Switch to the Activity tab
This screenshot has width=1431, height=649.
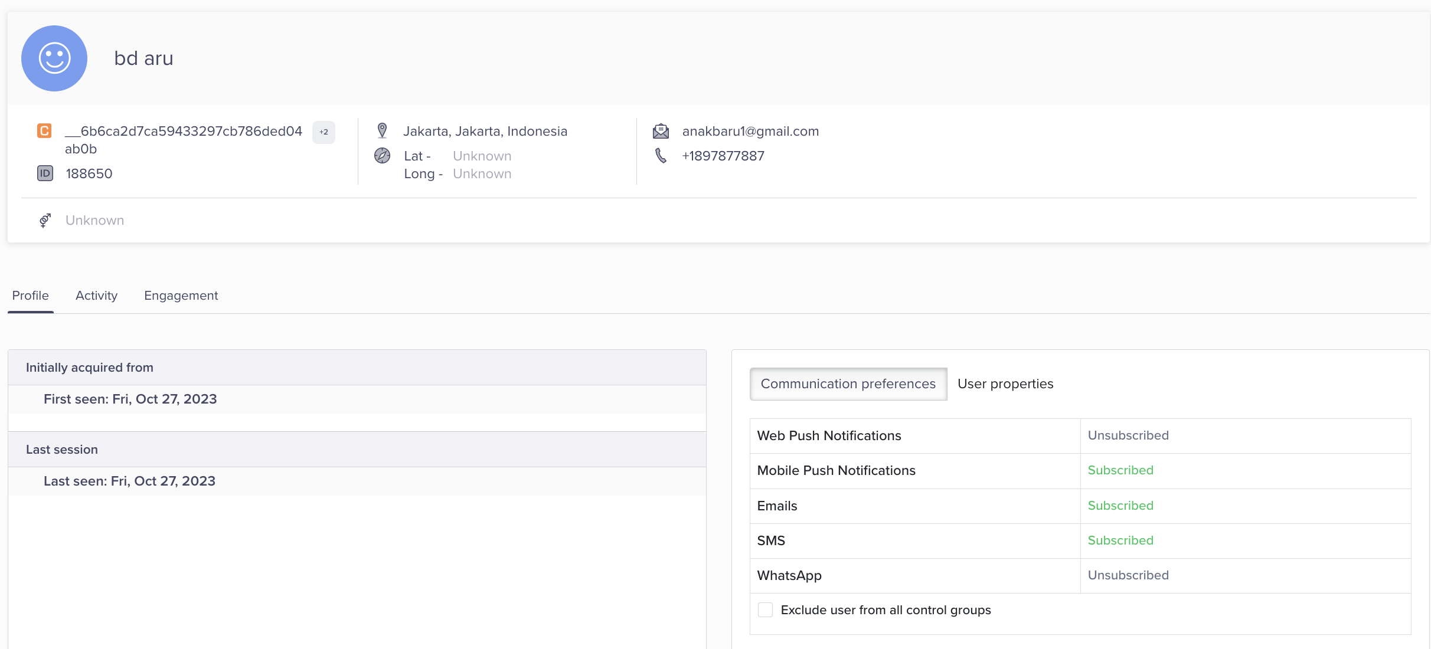[96, 296]
